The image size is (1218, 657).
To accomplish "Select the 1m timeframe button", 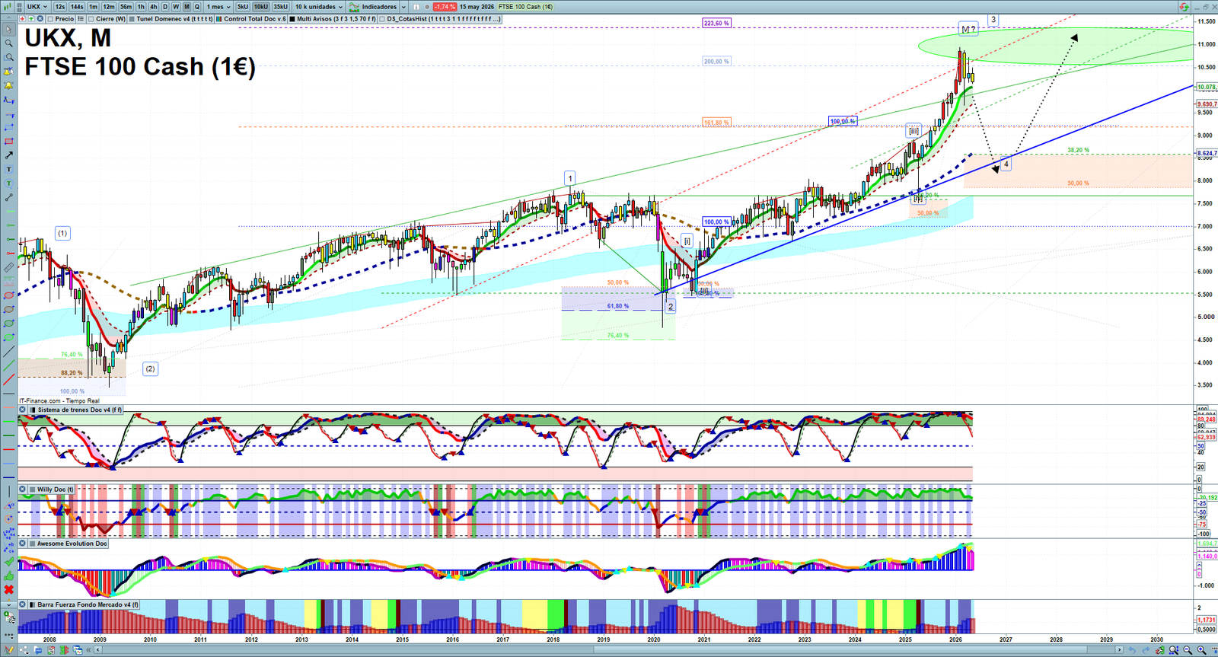I will click(94, 7).
